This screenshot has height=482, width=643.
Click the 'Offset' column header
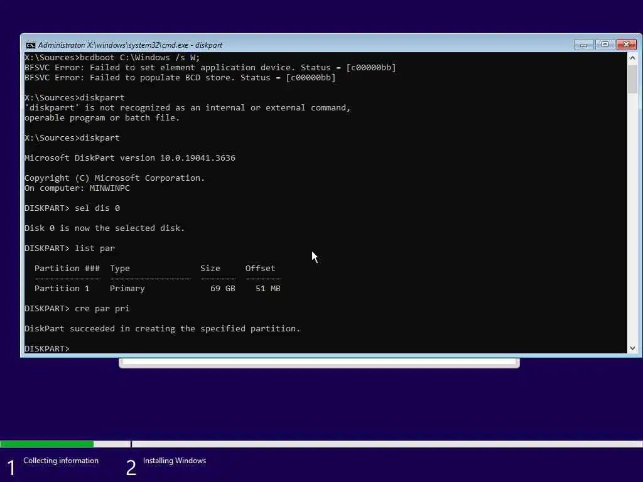[x=260, y=269]
